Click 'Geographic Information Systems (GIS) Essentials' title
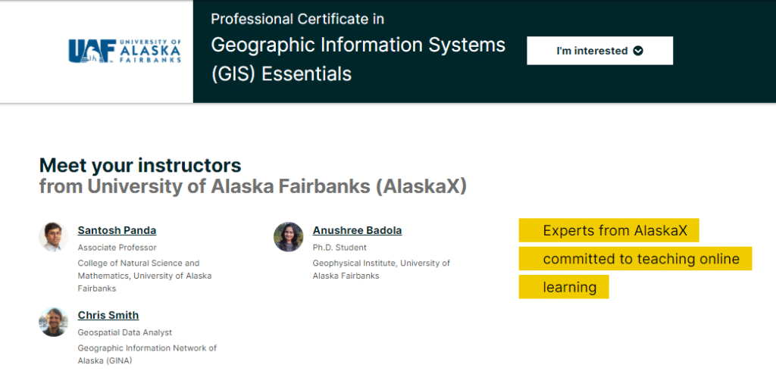The height and width of the screenshot is (371, 776). (x=358, y=59)
